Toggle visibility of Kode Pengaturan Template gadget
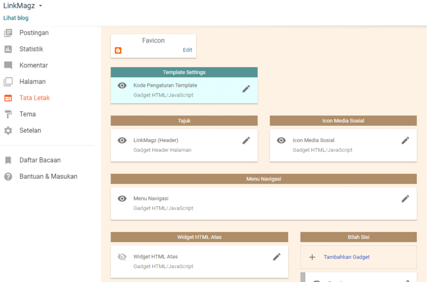 click(122, 85)
